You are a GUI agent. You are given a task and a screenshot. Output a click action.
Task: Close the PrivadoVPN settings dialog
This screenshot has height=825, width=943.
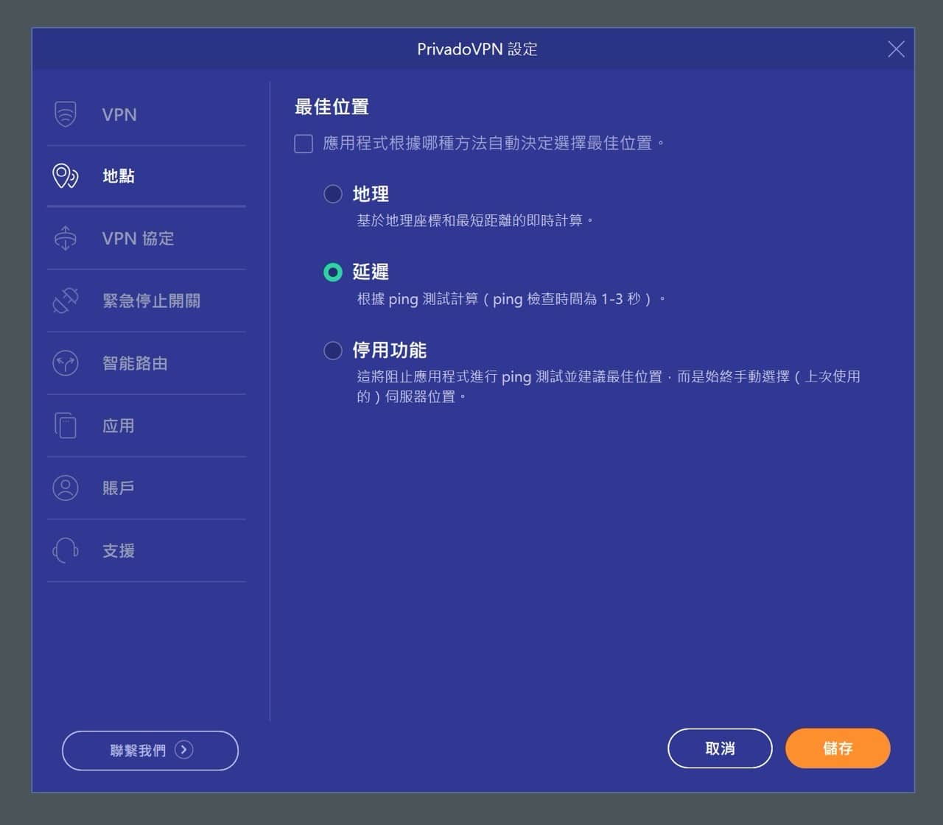896,49
